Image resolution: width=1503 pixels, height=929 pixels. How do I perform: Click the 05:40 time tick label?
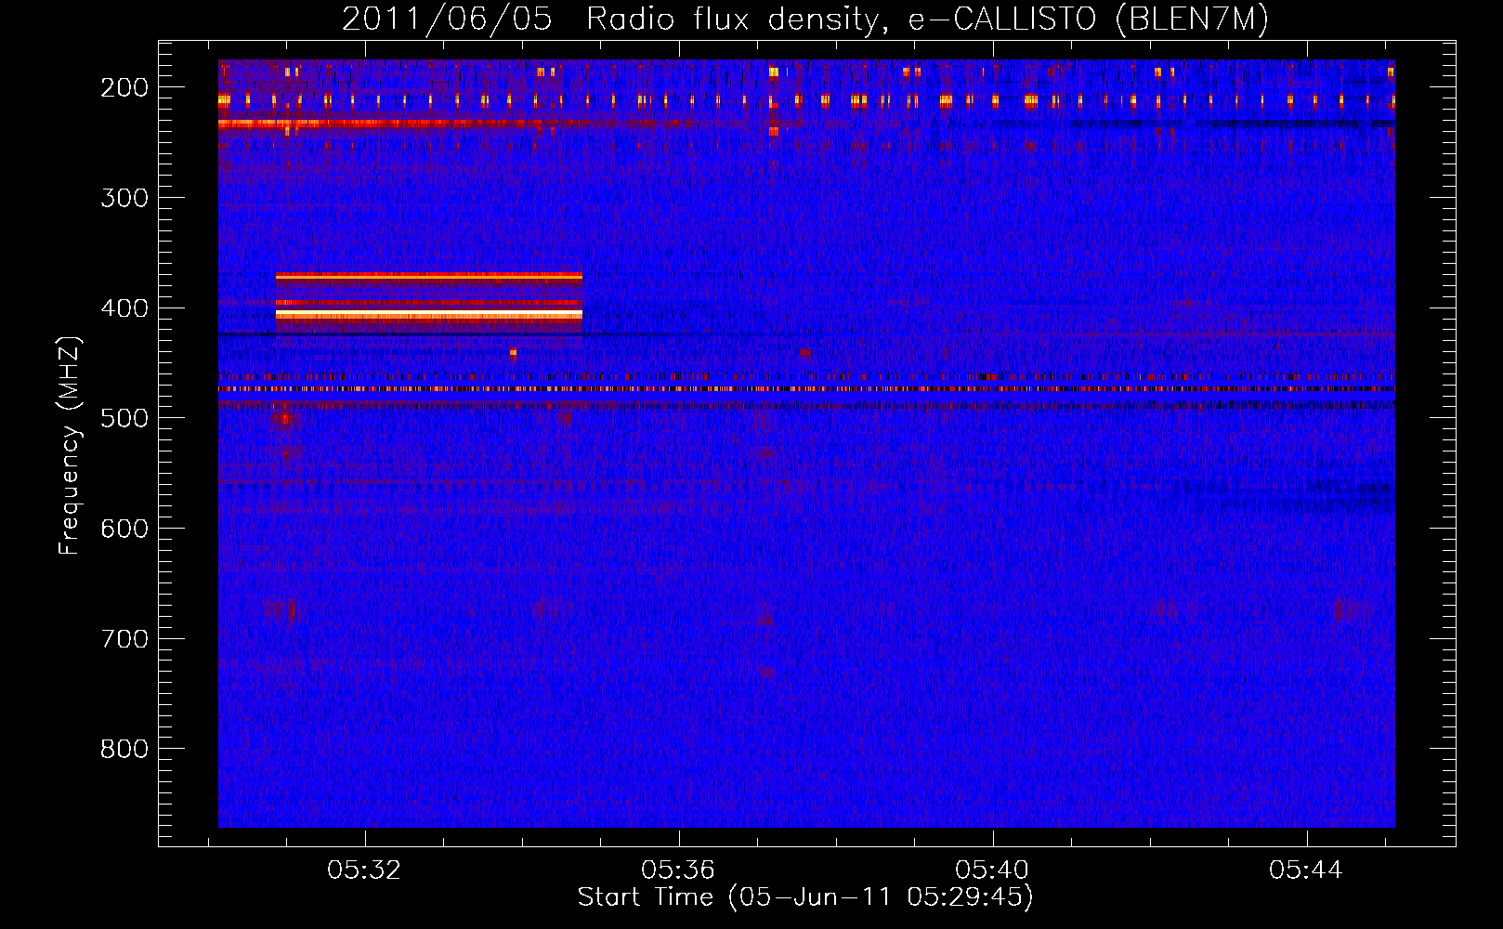[x=992, y=870]
